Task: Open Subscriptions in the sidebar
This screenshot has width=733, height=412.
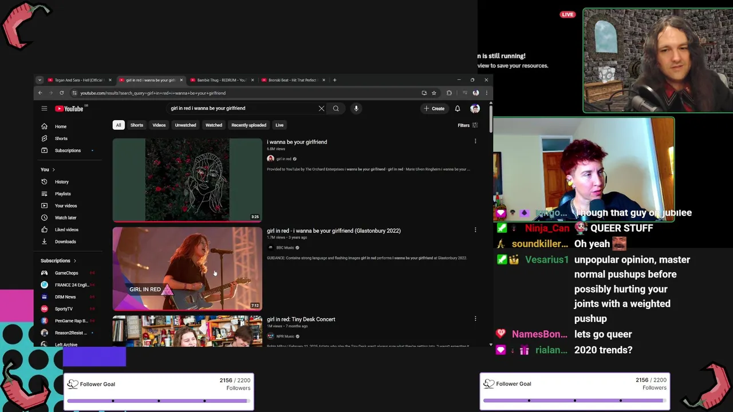Action: tap(68, 150)
